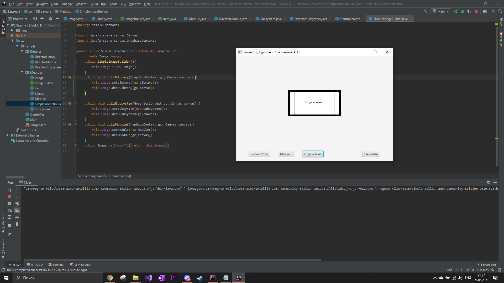The image size is (504, 283).
Task: Clear console output with trash icon
Action: pos(17,224)
